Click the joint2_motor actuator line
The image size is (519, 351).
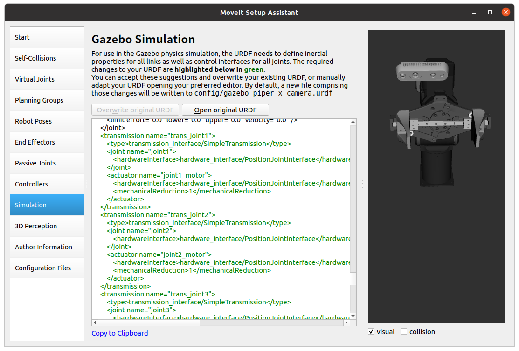coord(159,255)
